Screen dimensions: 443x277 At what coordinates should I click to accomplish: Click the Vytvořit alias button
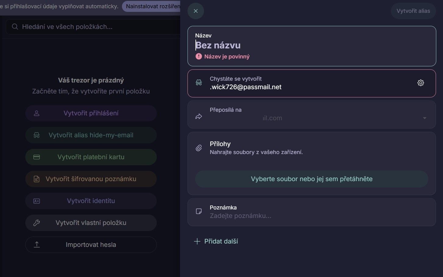pos(413,11)
